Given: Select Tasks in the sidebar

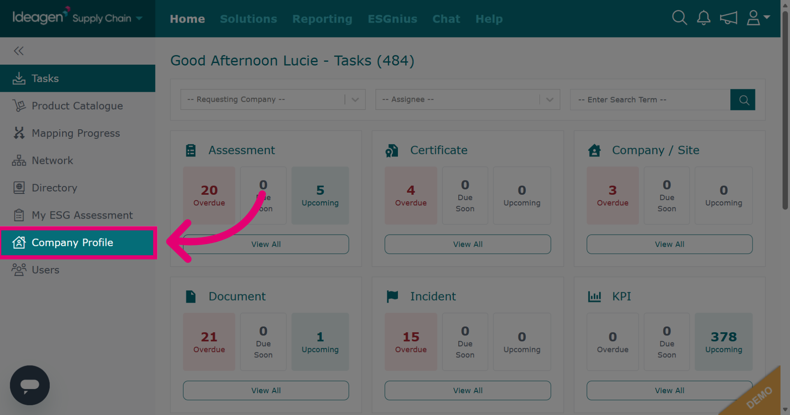Looking at the screenshot, I should point(78,78).
